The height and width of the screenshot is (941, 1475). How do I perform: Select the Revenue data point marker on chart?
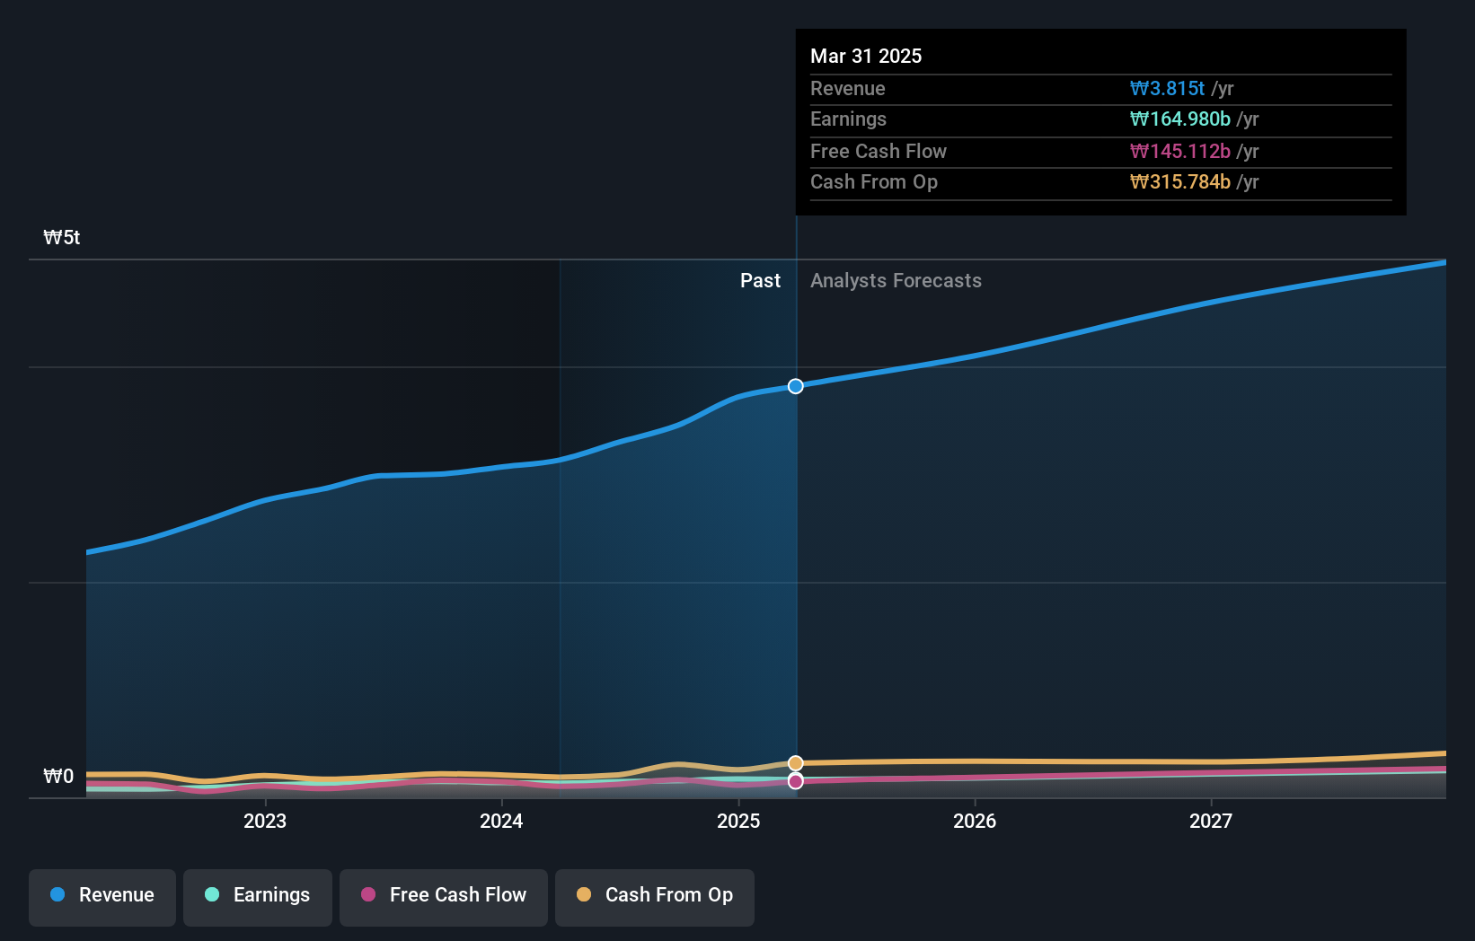795,386
